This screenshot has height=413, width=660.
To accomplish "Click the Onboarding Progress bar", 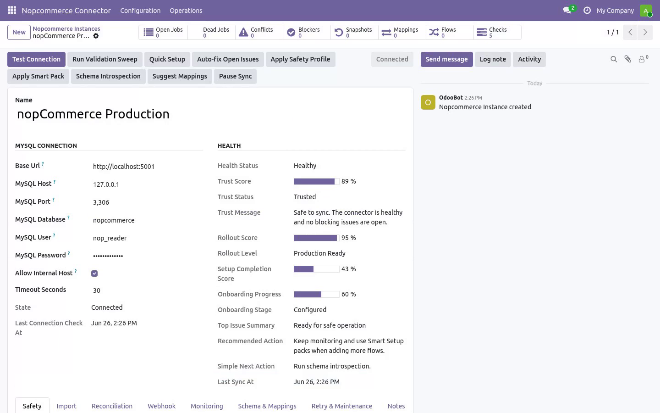I will tap(317, 295).
